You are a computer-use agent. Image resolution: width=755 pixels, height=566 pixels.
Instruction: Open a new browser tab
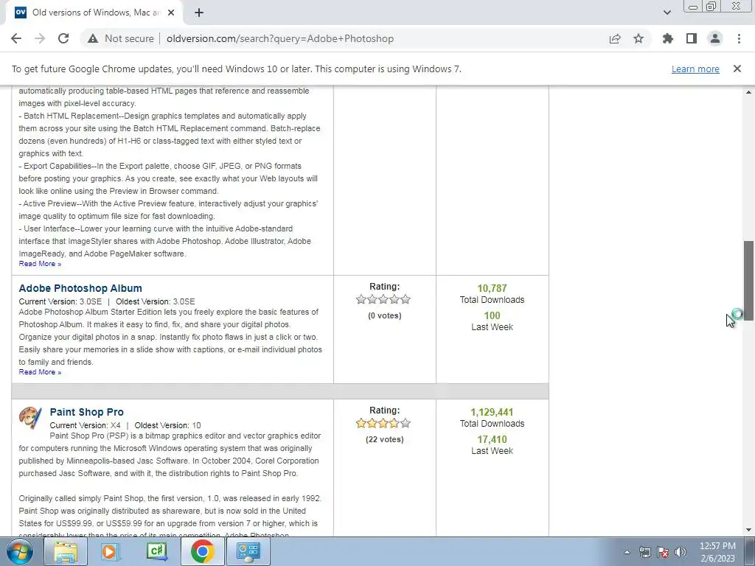coord(199,13)
